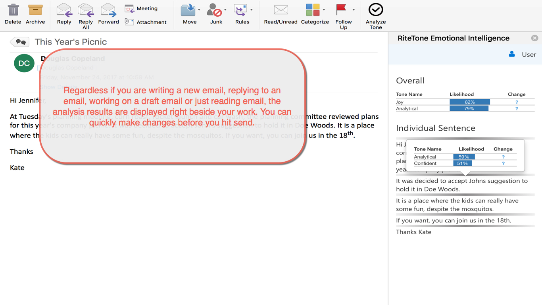Move the email to a folder

[189, 14]
